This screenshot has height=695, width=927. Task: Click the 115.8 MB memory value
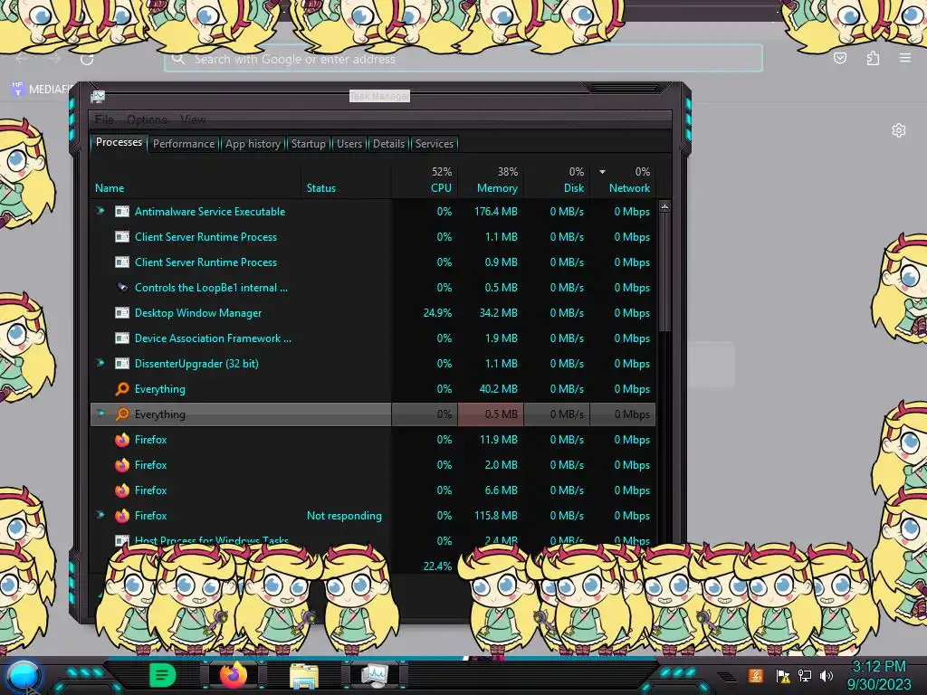click(x=495, y=516)
